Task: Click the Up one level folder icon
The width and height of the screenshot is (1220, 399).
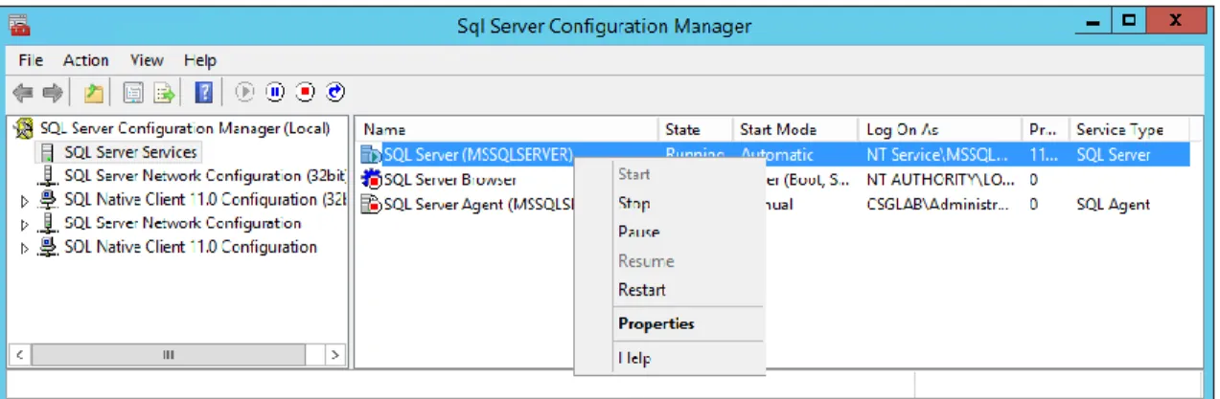Action: (93, 92)
